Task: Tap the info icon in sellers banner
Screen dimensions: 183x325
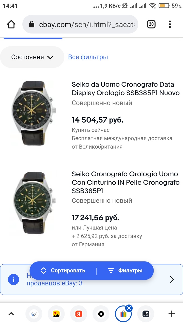Action: tap(13, 280)
